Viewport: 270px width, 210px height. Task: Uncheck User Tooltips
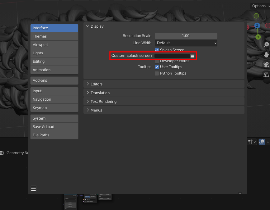pyautogui.click(x=157, y=67)
